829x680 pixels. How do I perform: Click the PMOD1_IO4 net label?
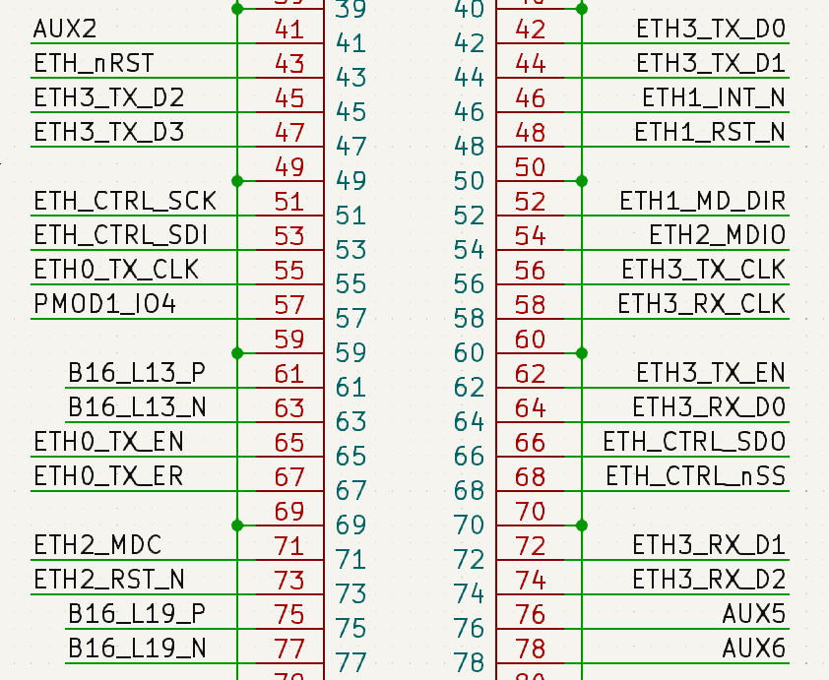pyautogui.click(x=104, y=304)
